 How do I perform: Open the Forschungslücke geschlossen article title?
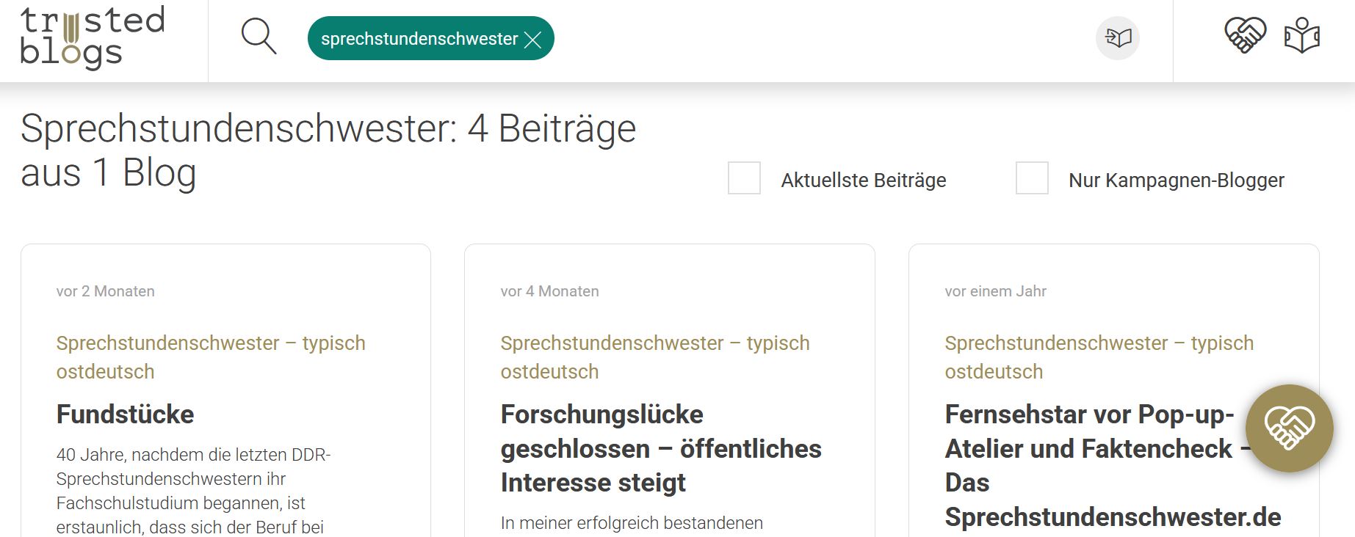point(660,448)
